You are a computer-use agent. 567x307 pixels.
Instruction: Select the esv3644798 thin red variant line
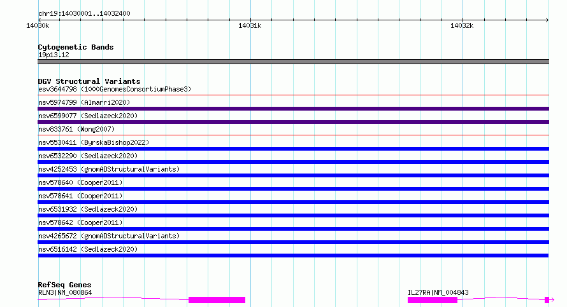pyautogui.click(x=293, y=95)
